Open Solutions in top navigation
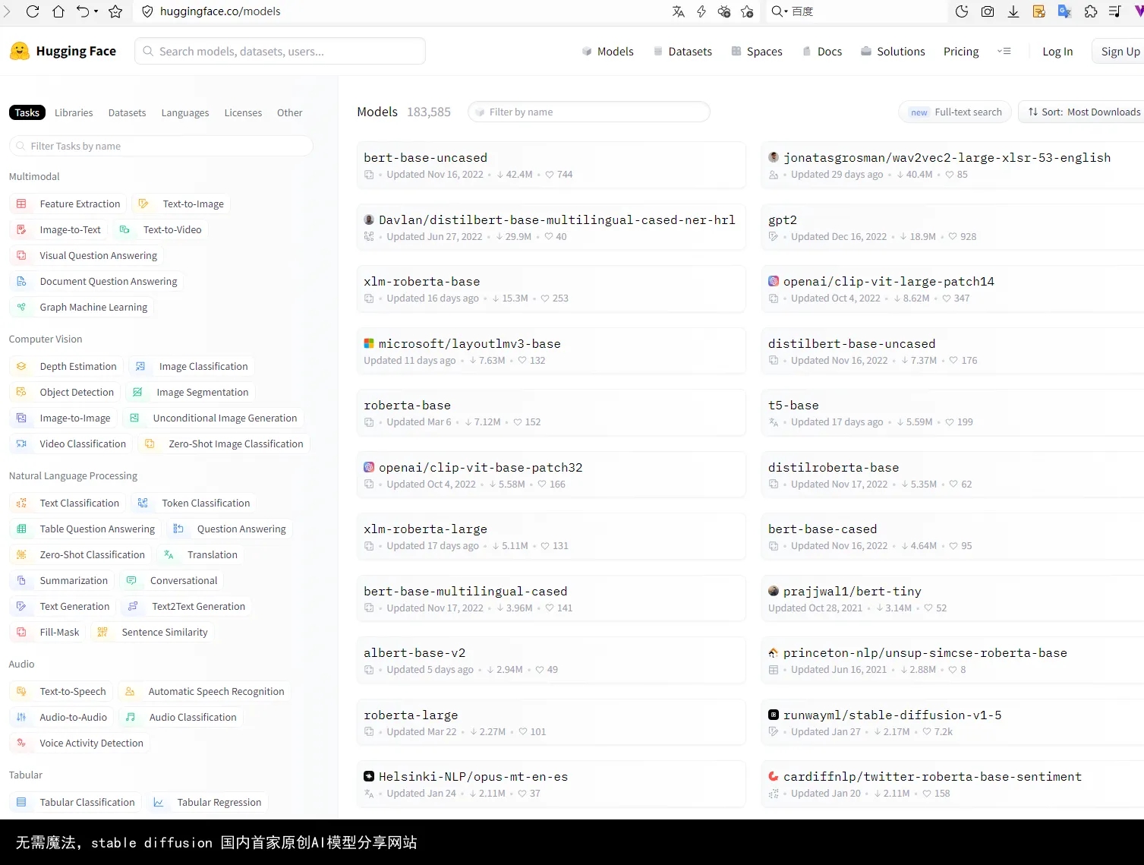The height and width of the screenshot is (865, 1144). 893,51
